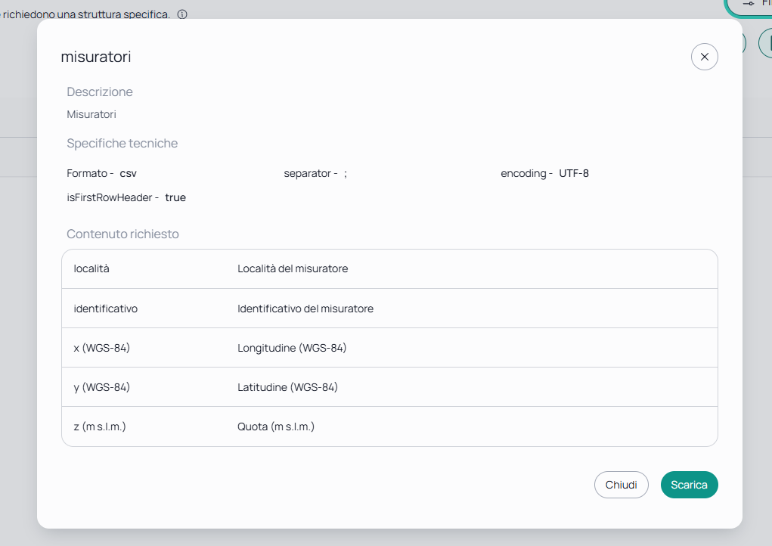Close the misuratori dialog with the X icon

coord(704,57)
